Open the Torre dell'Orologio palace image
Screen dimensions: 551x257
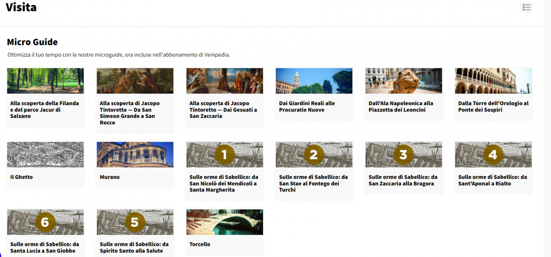tap(493, 81)
